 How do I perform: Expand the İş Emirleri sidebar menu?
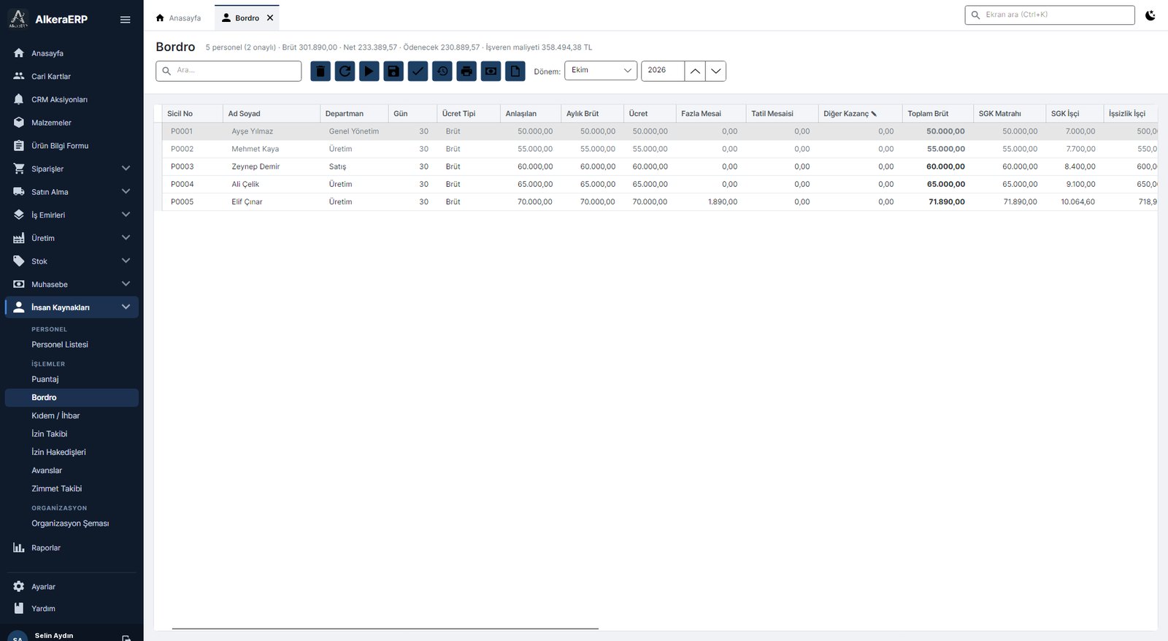point(72,215)
